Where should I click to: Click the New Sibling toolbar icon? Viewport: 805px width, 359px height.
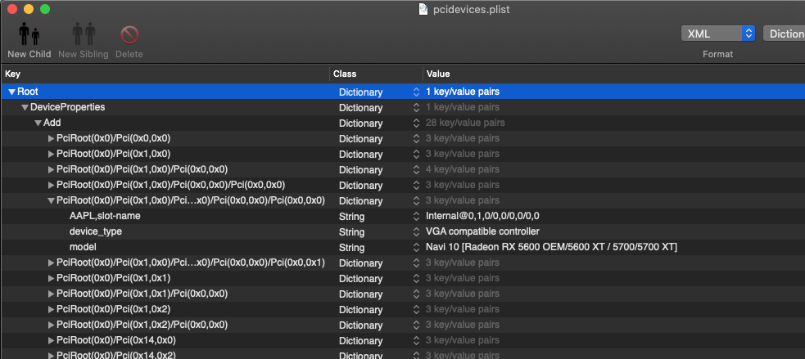84,34
